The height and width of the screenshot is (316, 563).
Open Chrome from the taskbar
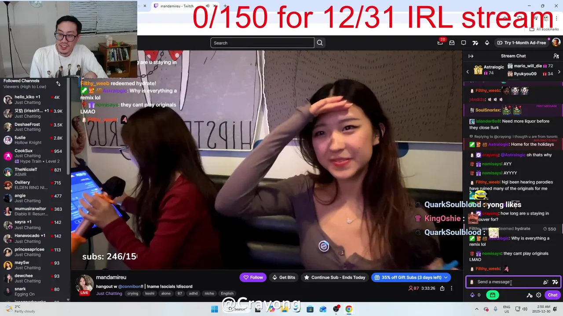click(x=349, y=309)
